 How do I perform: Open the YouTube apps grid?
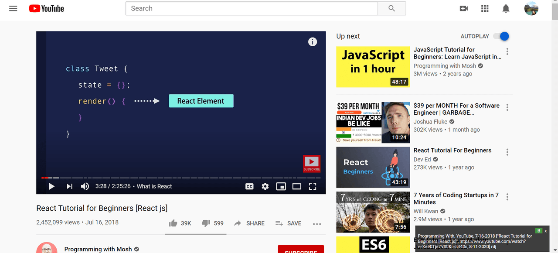click(x=485, y=8)
